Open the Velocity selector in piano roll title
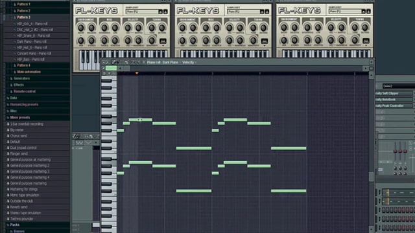 [x=189, y=62]
